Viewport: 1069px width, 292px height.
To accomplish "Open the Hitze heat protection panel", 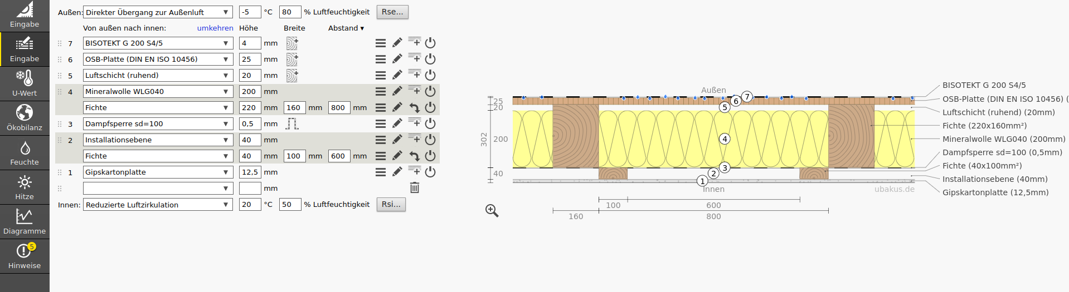I will click(25, 187).
